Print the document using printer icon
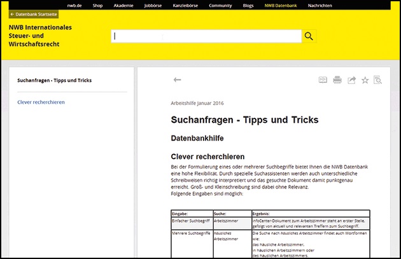 click(x=337, y=80)
